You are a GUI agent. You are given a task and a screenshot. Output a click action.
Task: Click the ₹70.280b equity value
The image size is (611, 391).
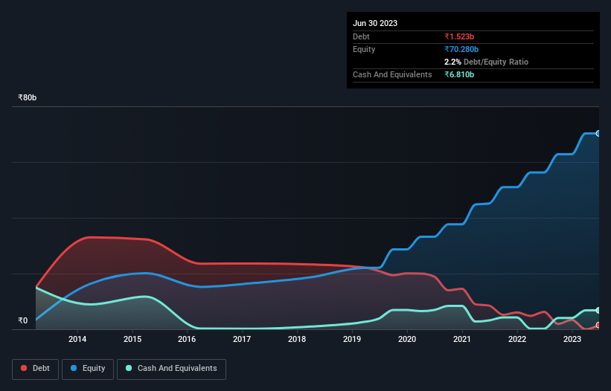(x=461, y=49)
